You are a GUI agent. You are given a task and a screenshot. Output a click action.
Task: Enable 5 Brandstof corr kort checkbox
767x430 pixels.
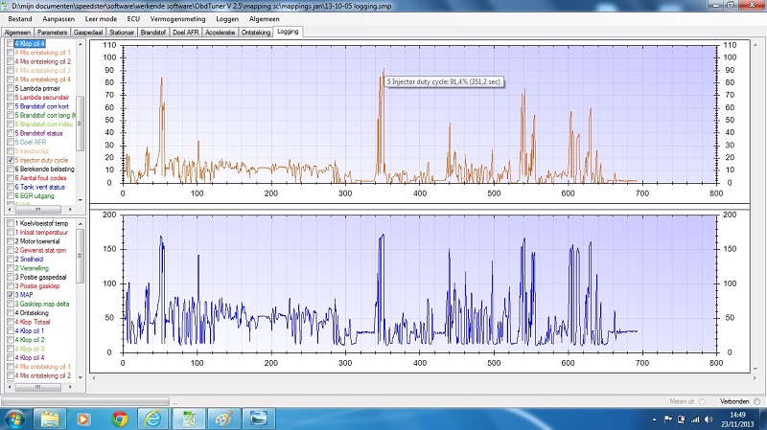pyautogui.click(x=11, y=106)
